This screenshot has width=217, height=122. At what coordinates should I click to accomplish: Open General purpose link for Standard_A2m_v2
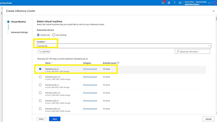pyautogui.click(x=90, y=77)
